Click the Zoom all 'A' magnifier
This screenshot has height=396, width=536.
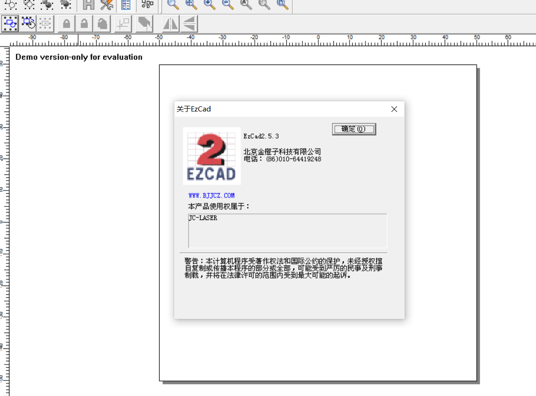(246, 4)
